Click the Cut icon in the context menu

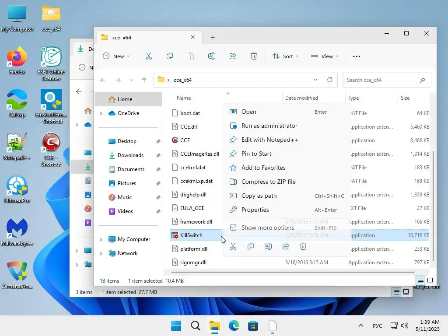pyautogui.click(x=233, y=246)
